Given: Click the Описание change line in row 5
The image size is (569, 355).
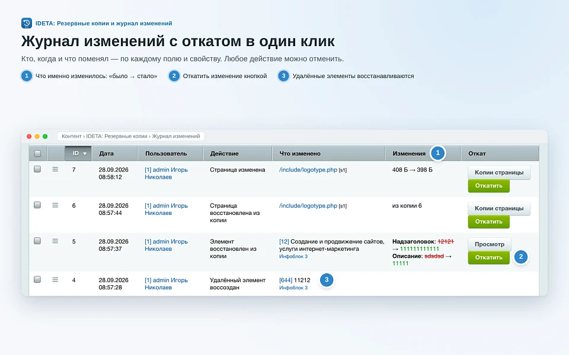Looking at the screenshot, I should point(421,259).
